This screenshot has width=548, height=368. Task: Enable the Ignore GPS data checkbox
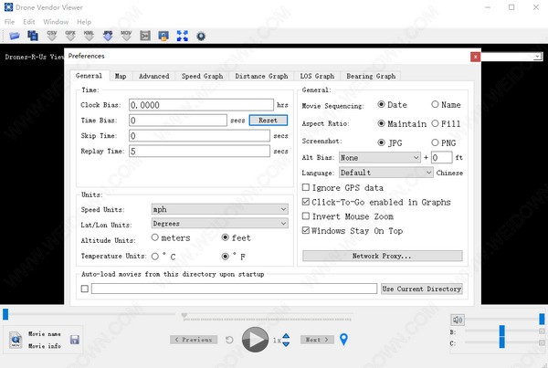coord(306,187)
